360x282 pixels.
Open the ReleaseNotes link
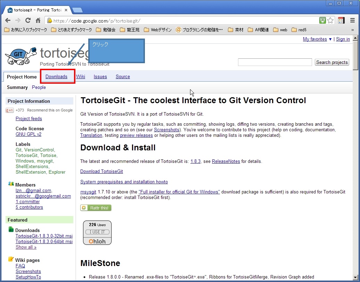[x=226, y=161]
